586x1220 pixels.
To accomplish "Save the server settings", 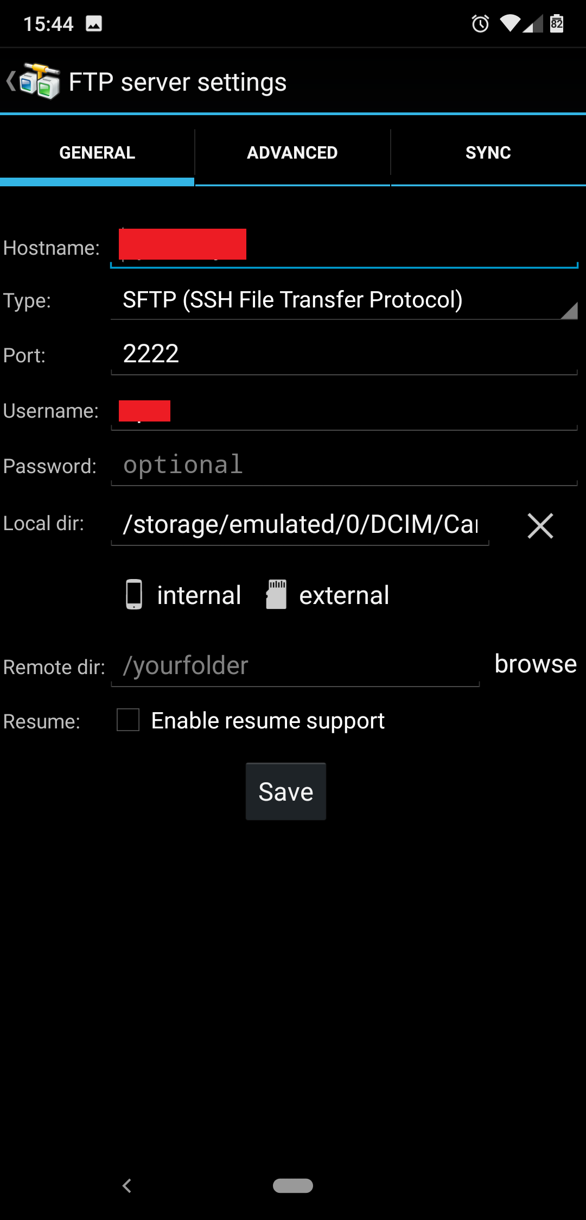I will click(x=286, y=791).
